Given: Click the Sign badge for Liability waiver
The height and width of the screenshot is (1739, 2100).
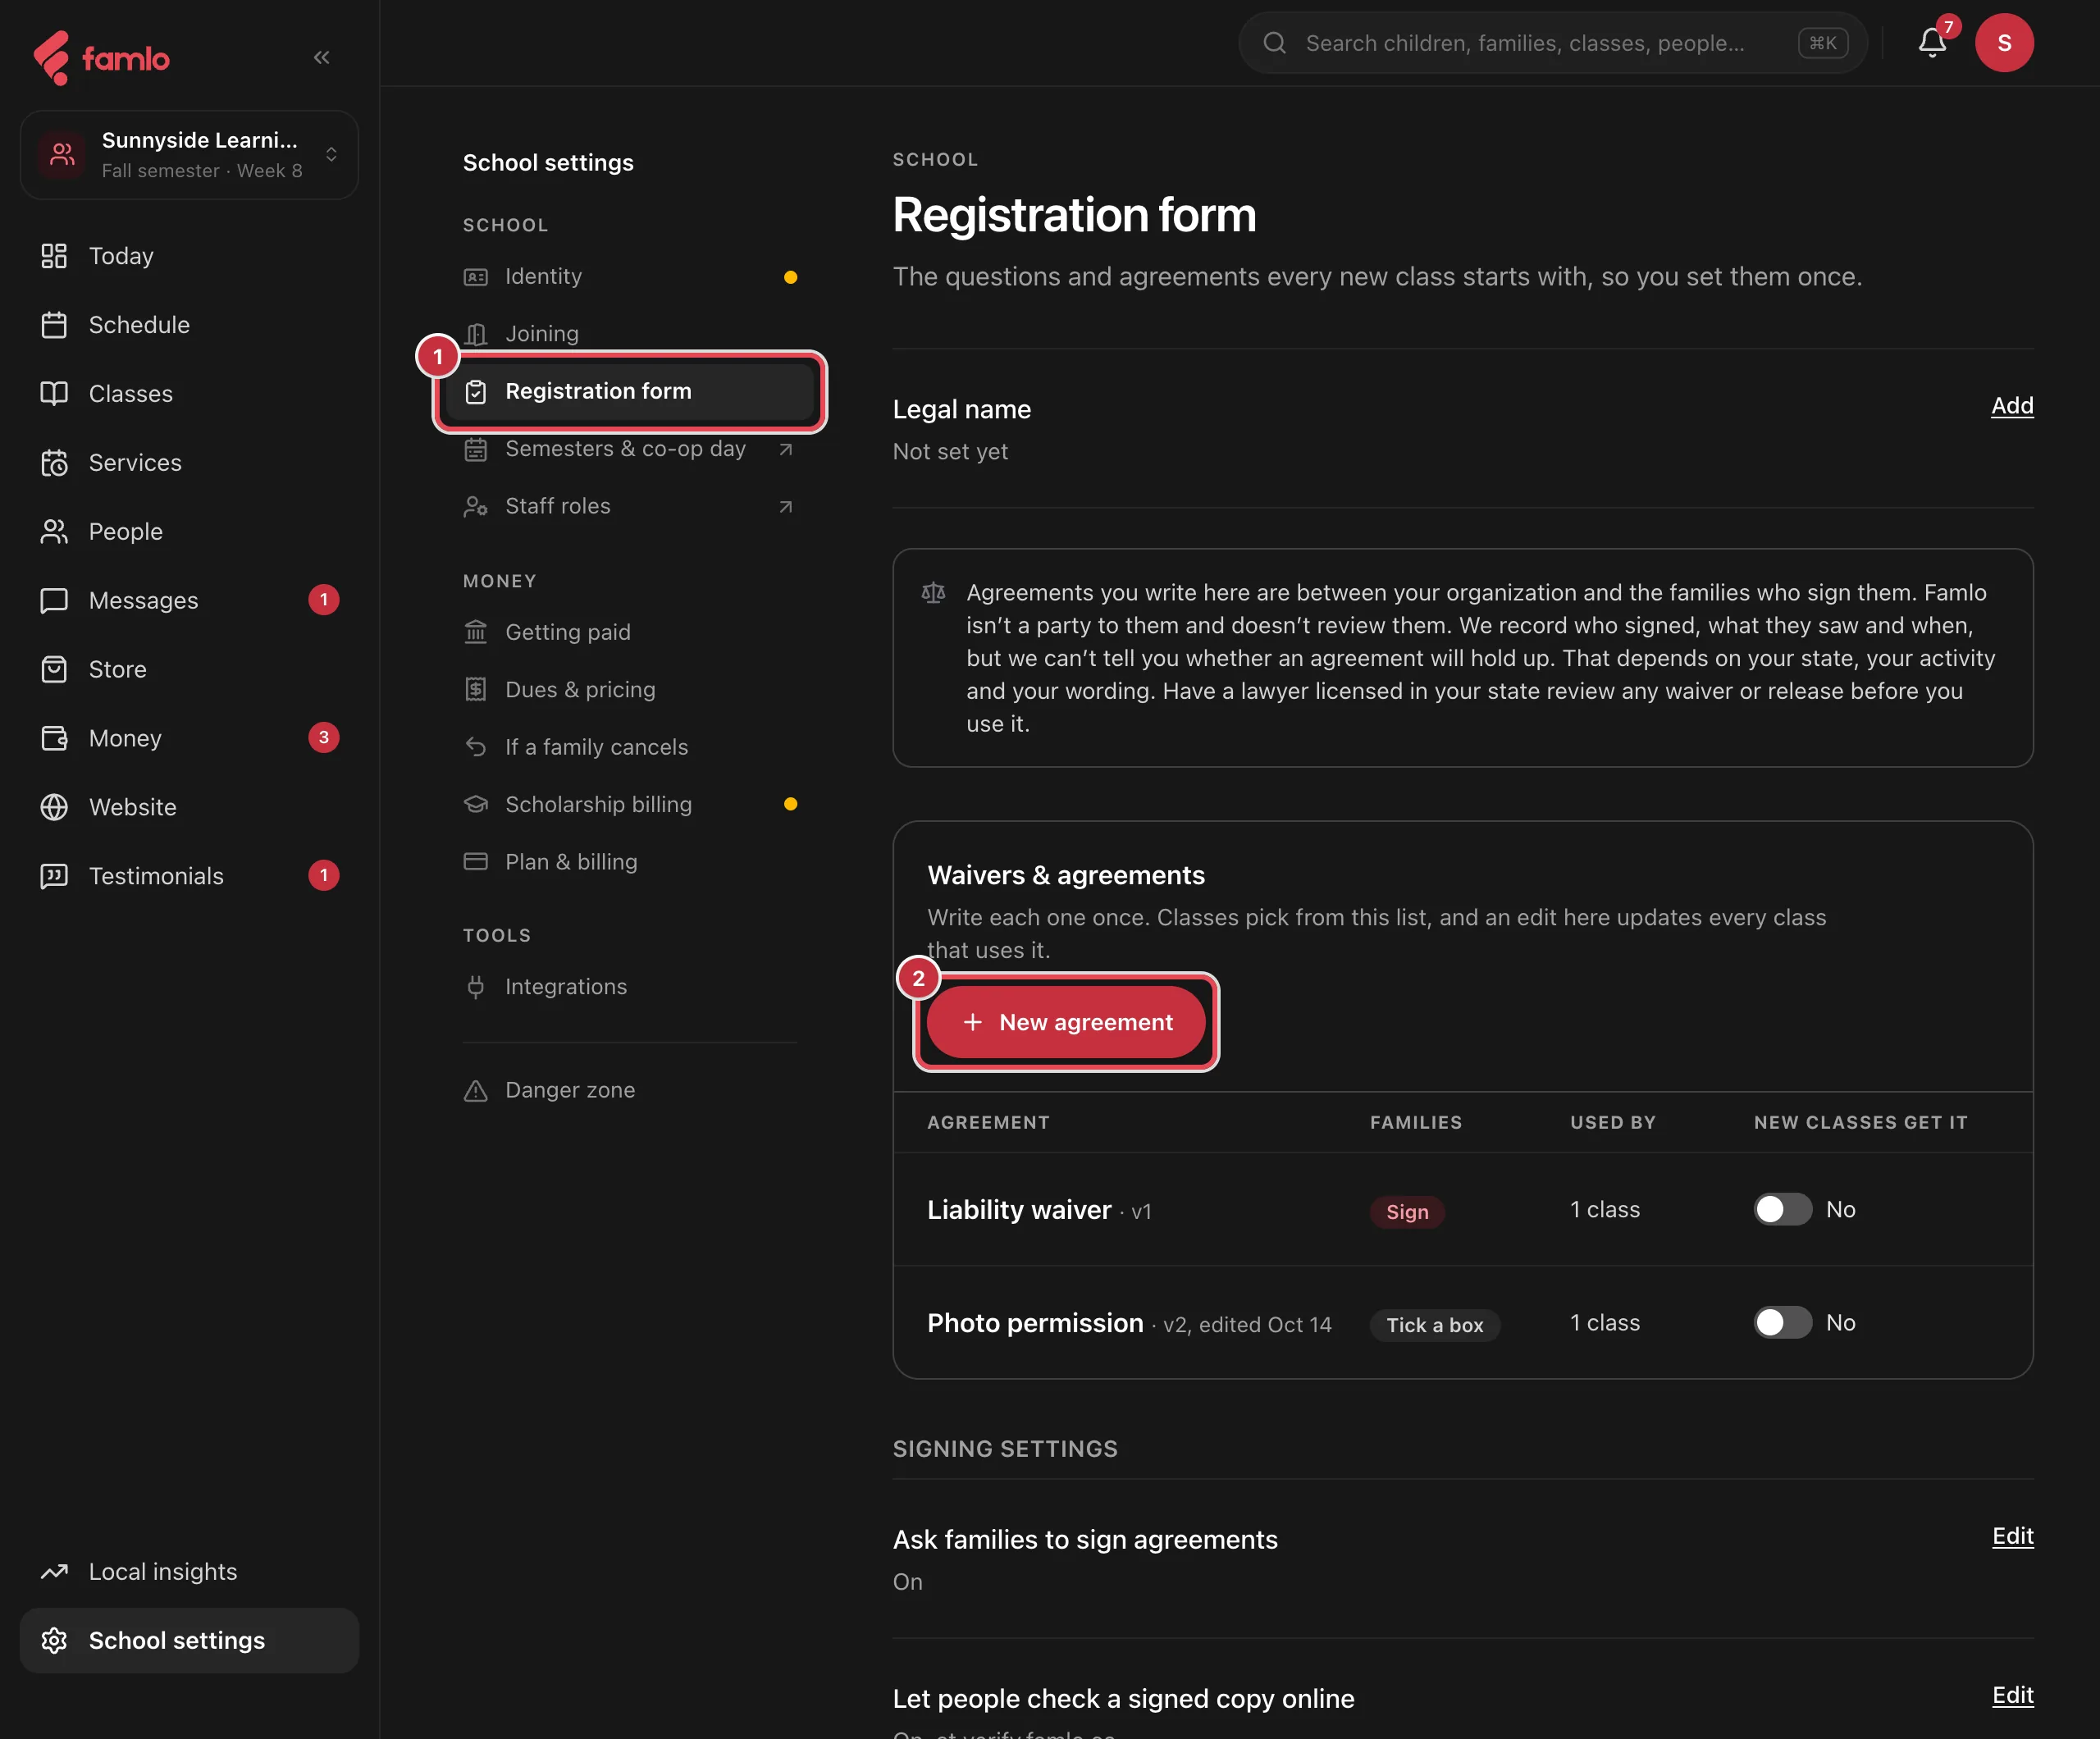Looking at the screenshot, I should tap(1407, 1212).
